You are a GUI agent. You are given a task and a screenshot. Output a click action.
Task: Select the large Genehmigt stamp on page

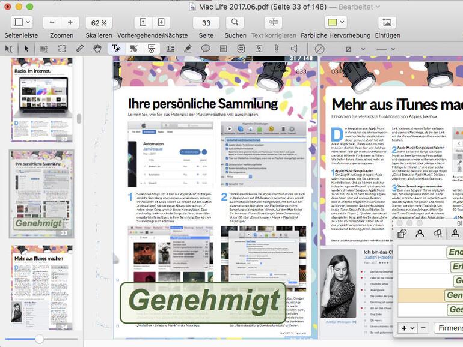[203, 302]
